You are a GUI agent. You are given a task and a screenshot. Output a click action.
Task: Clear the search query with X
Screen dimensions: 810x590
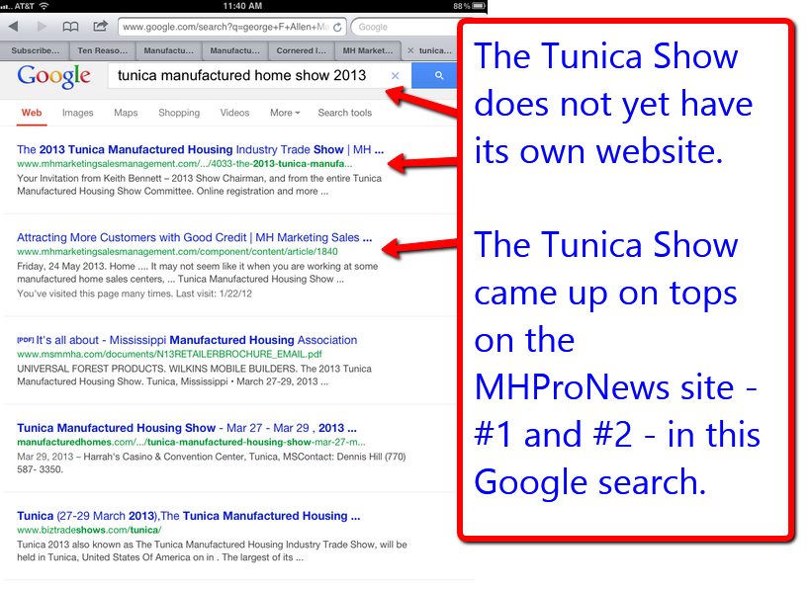pyautogui.click(x=396, y=76)
